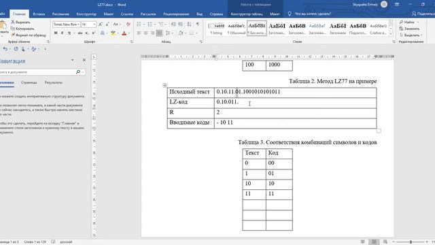This screenshot has width=435, height=245.
Task: Open shading fill color button
Action: (180, 33)
